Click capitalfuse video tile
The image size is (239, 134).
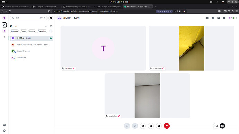pos(147,96)
